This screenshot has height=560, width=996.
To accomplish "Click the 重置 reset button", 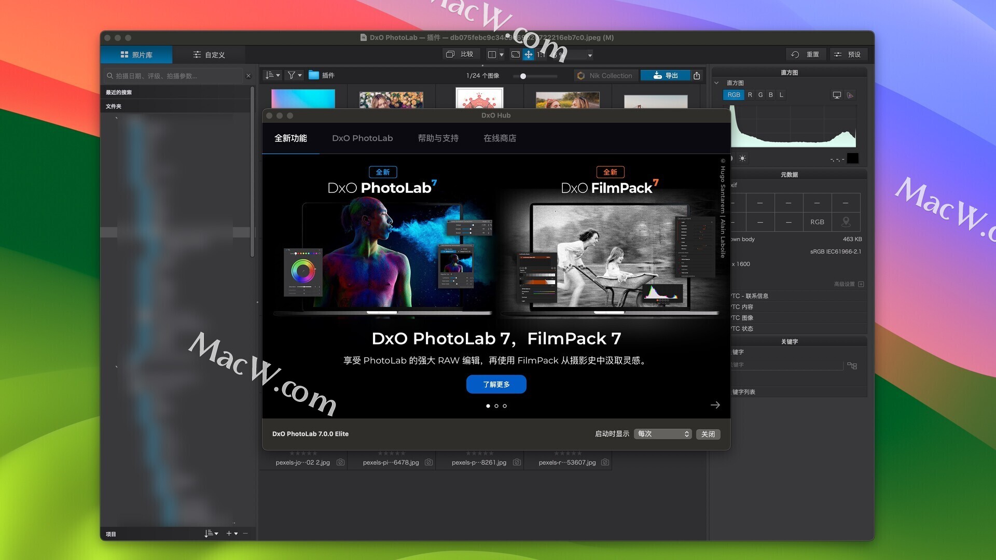I will click(x=806, y=54).
